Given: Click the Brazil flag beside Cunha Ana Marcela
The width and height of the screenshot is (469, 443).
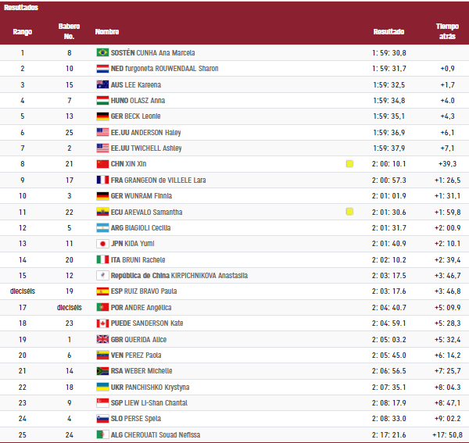Looking at the screenshot, I should pyautogui.click(x=102, y=52).
